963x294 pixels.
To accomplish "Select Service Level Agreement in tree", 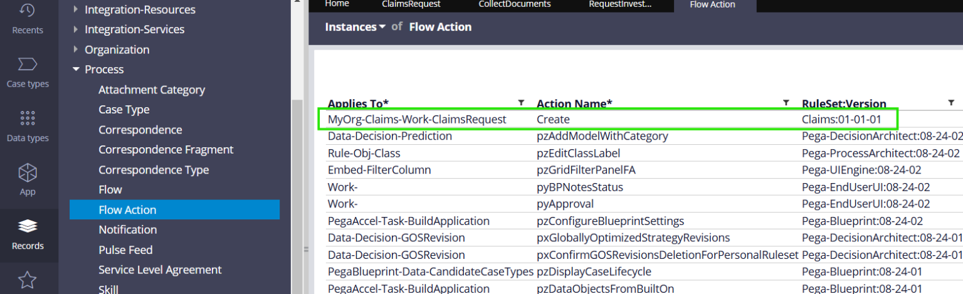I will point(160,270).
